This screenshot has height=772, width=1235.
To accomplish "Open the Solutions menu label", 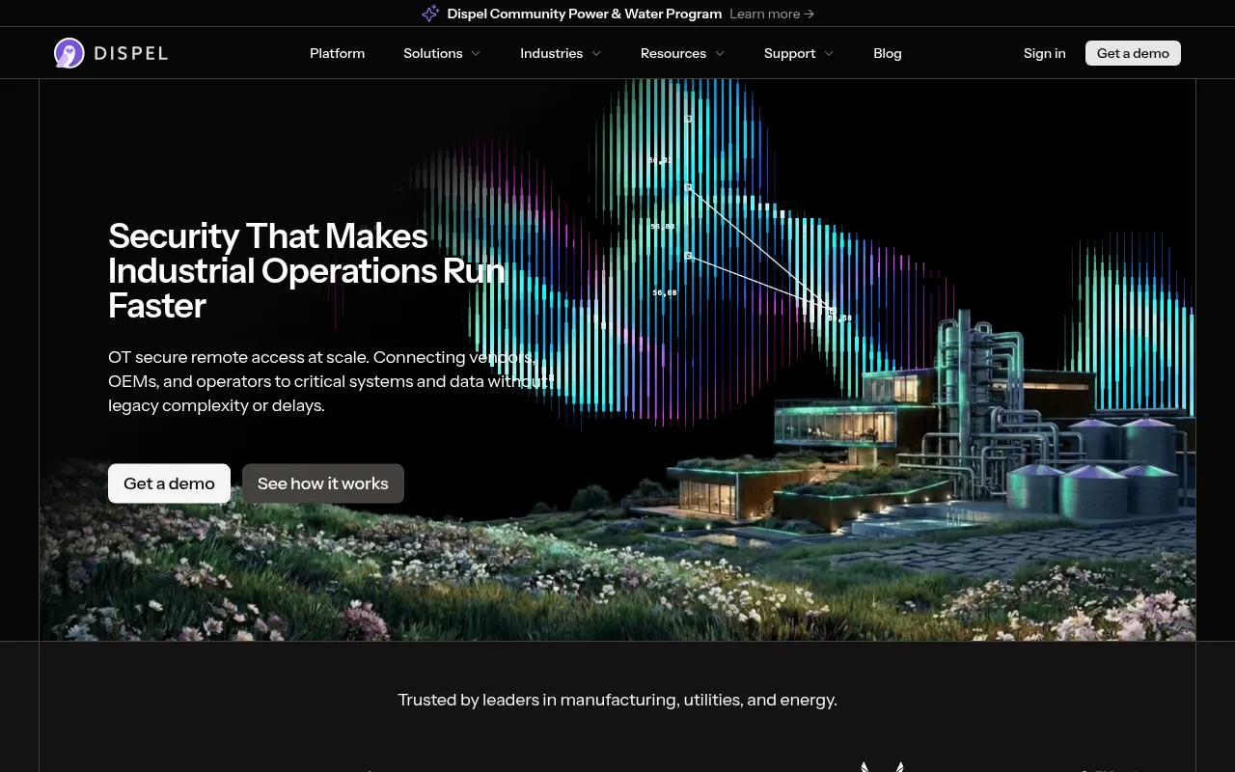I will (x=433, y=53).
